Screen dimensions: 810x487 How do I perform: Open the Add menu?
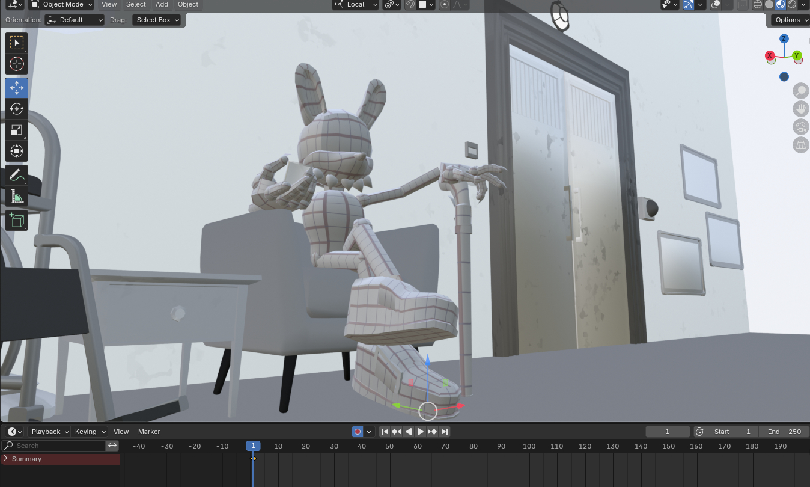coord(162,4)
